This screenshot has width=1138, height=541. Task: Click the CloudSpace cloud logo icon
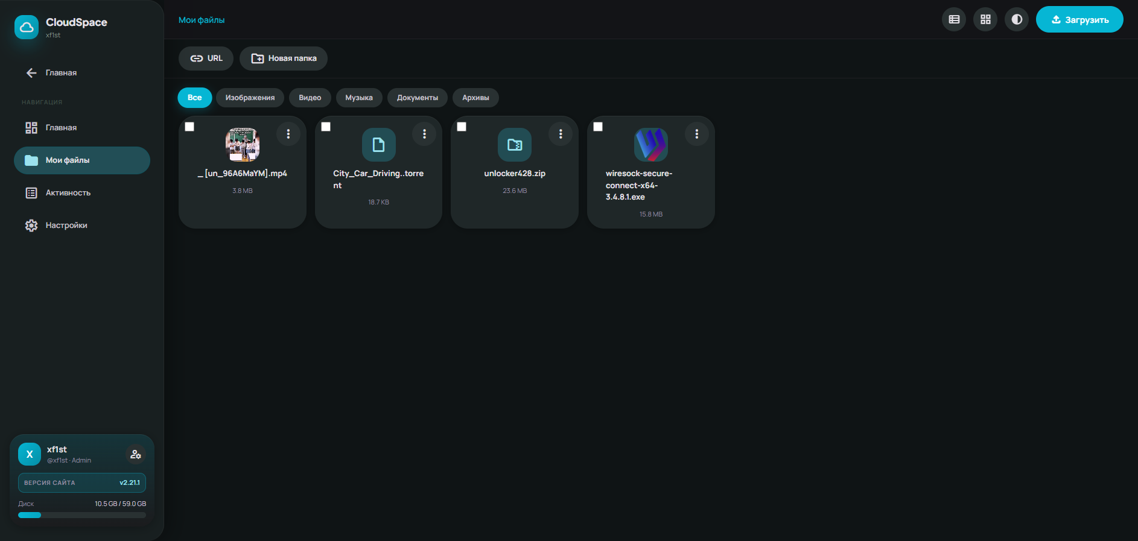27,27
